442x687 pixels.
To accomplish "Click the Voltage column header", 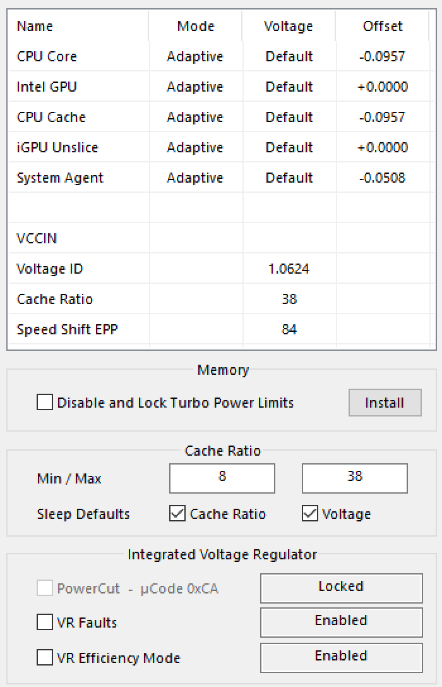I will tap(289, 26).
